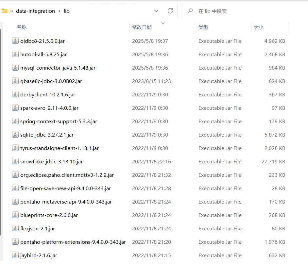Click the folder icon in the address bar
308x264 pixels.
click(x=4, y=11)
